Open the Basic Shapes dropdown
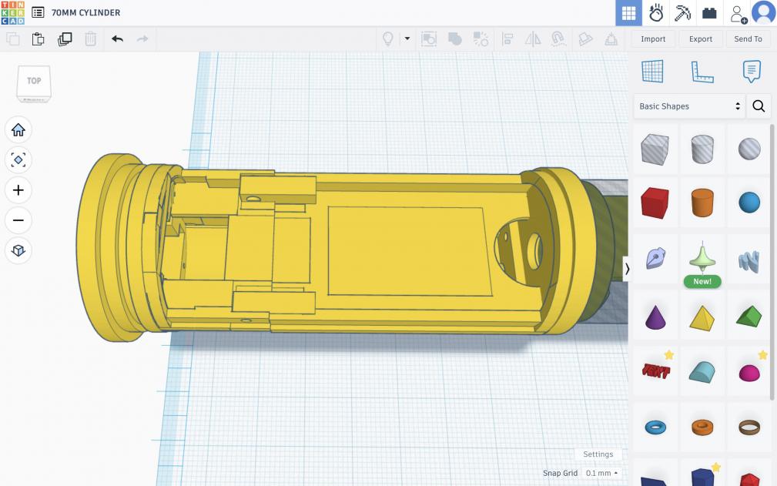Image resolution: width=777 pixels, height=486 pixels. tap(689, 106)
